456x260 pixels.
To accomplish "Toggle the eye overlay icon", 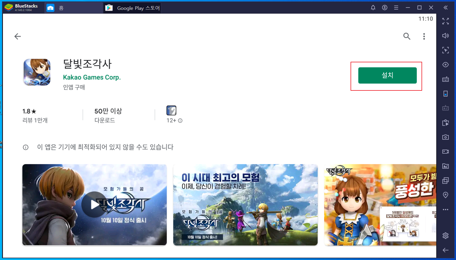I will click(446, 65).
